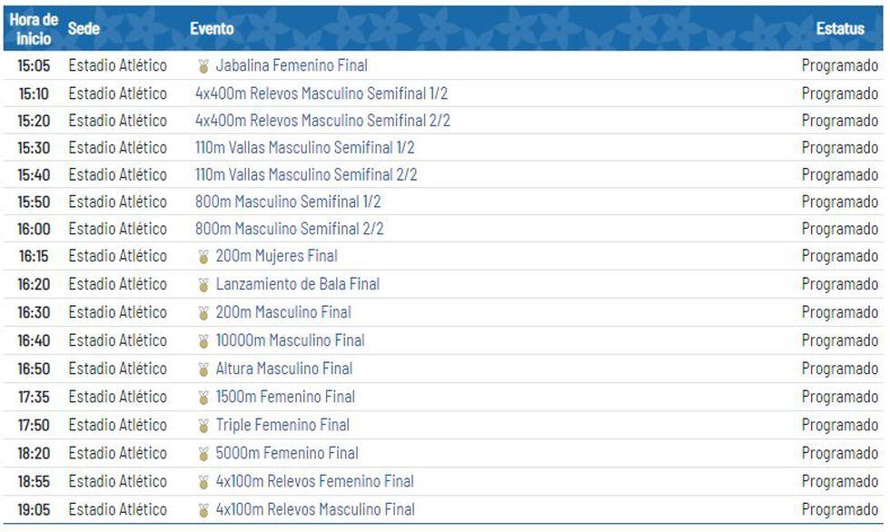Open 4x400m Relevos Masculino Semifinal 1/2 event

pos(321,94)
